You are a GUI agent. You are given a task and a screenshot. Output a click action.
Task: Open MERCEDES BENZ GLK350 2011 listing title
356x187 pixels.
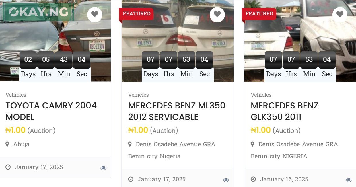(284, 111)
